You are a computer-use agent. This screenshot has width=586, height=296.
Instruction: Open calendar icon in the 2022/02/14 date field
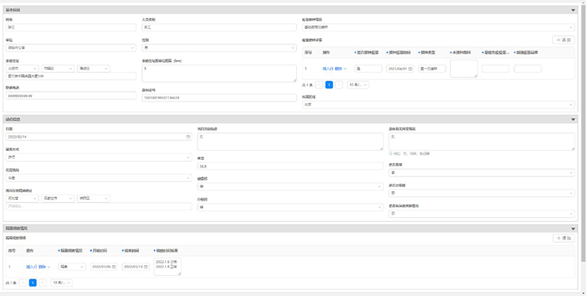[x=188, y=137]
